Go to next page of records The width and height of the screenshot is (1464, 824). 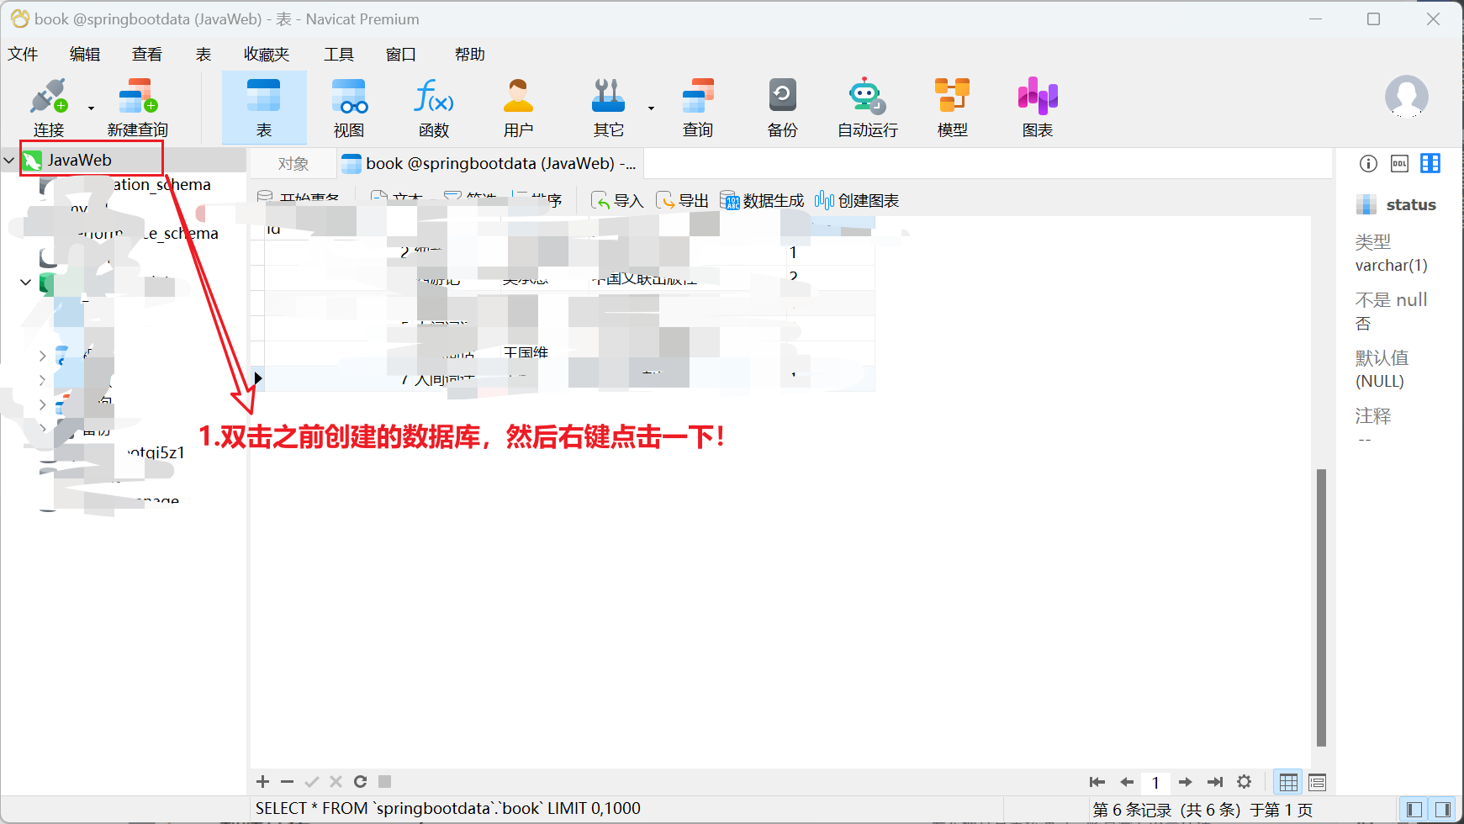1186,782
